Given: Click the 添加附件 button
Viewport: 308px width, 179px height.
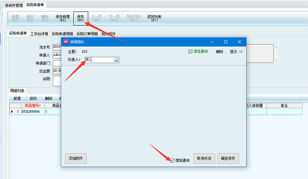Looking at the screenshot, I should point(76,158).
